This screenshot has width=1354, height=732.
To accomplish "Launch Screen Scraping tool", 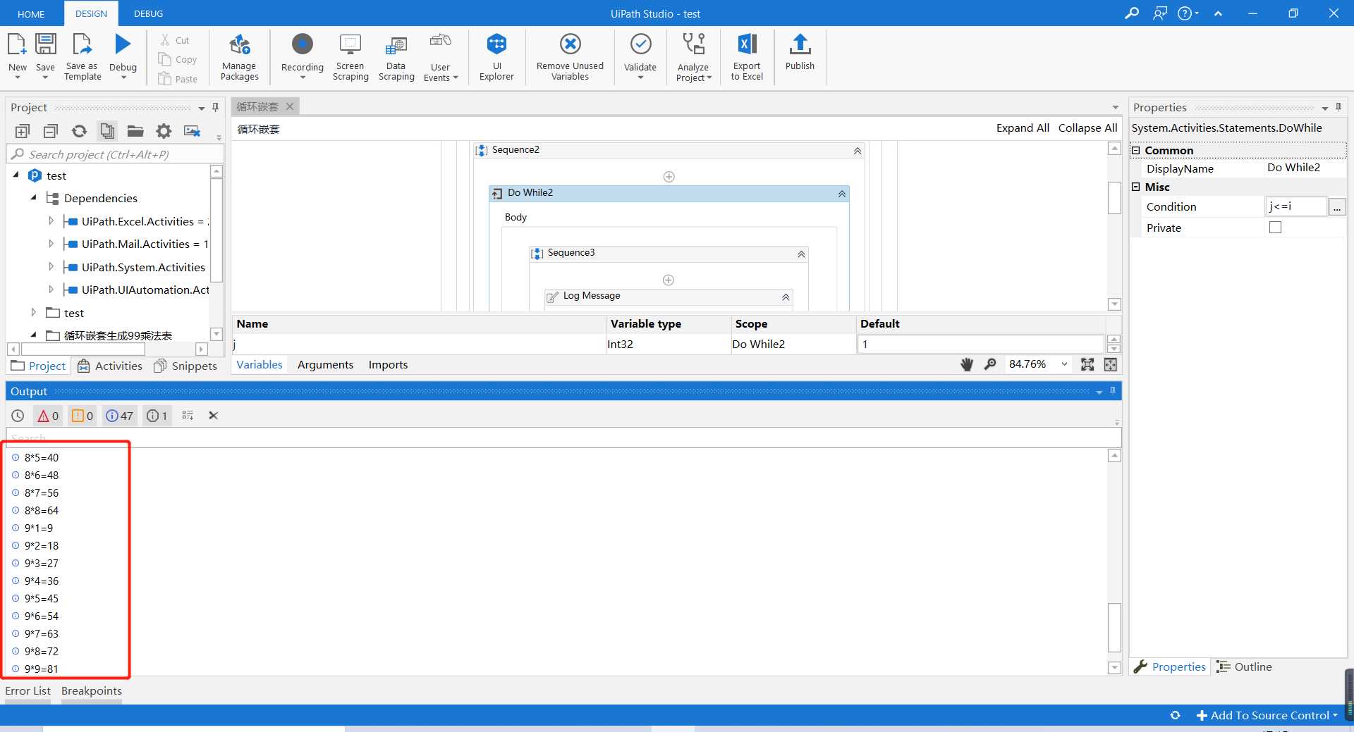I will 350,44.
